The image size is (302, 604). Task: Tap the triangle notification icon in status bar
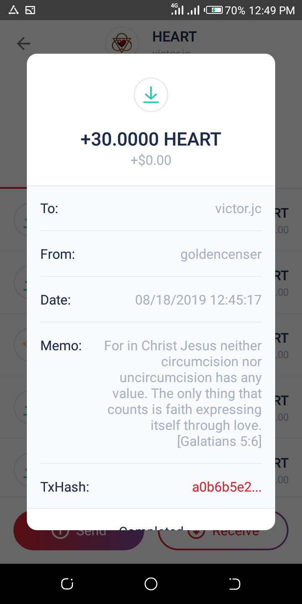click(x=13, y=10)
